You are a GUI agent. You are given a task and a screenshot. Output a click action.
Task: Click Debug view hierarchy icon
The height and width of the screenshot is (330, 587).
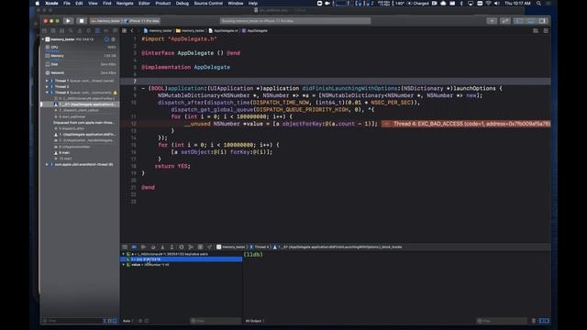click(182, 247)
